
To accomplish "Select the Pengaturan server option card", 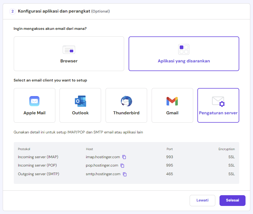I will (x=218, y=105).
